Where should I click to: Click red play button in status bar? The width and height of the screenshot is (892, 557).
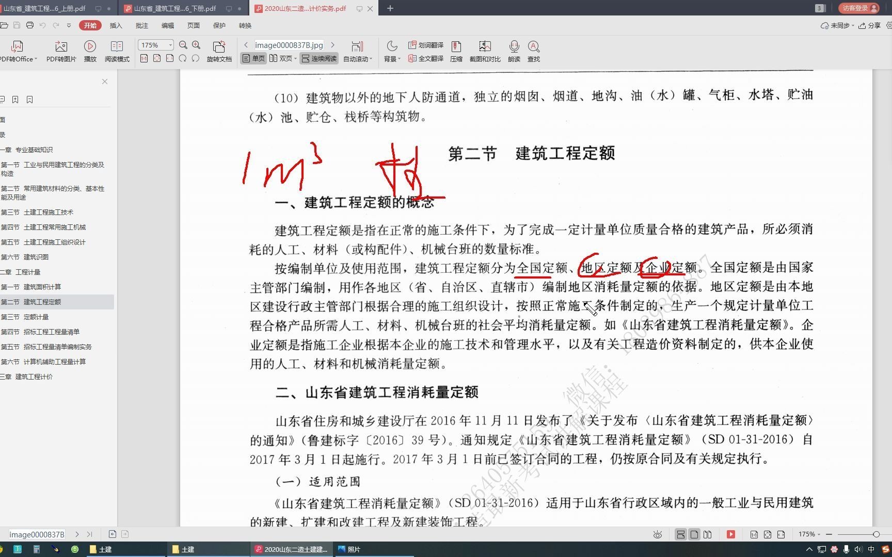pos(731,535)
